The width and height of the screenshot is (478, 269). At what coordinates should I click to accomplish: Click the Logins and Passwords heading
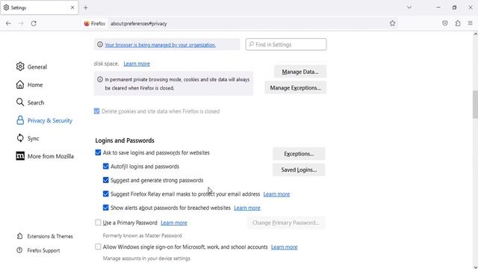coord(125,140)
